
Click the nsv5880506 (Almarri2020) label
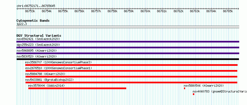coord(204,86)
